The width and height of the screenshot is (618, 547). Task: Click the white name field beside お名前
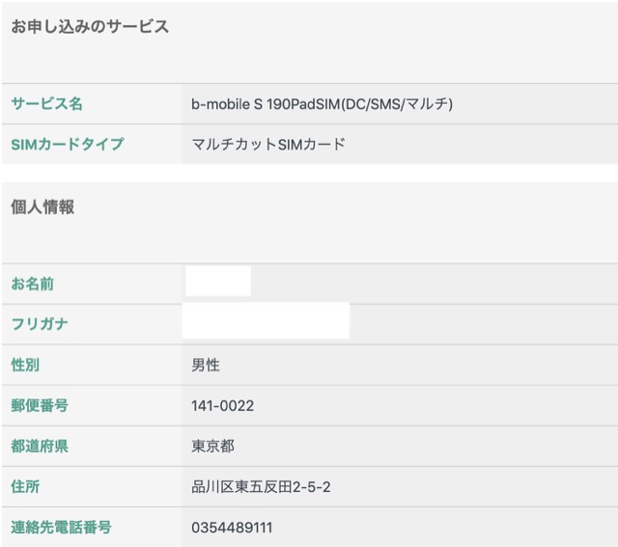218,282
